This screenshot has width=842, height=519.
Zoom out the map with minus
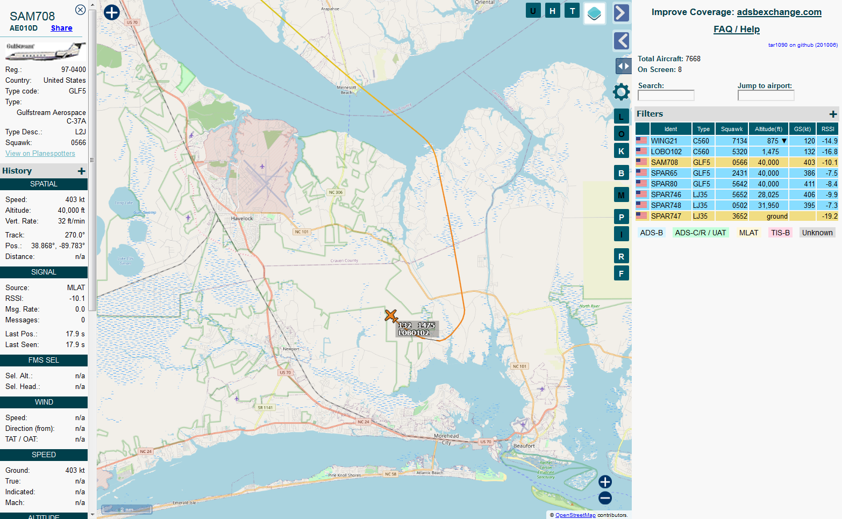click(605, 498)
